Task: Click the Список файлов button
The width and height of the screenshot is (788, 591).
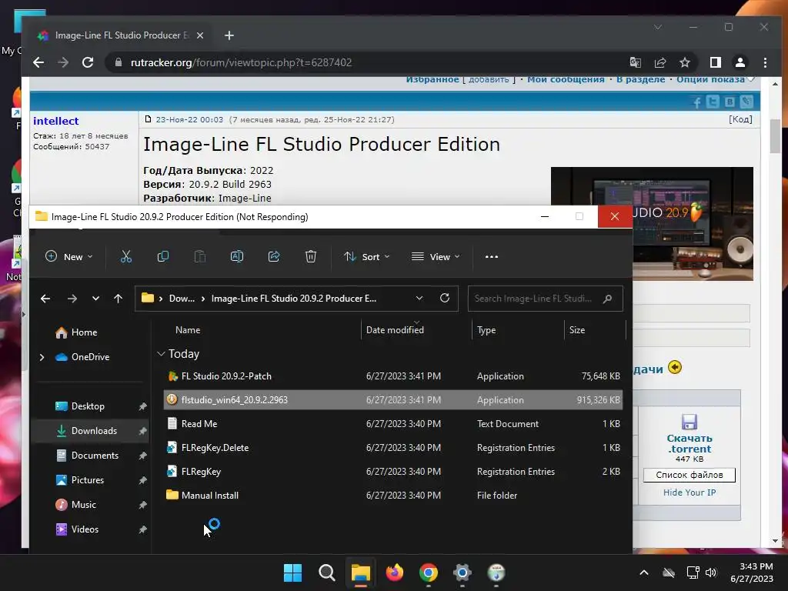Action: click(x=689, y=475)
